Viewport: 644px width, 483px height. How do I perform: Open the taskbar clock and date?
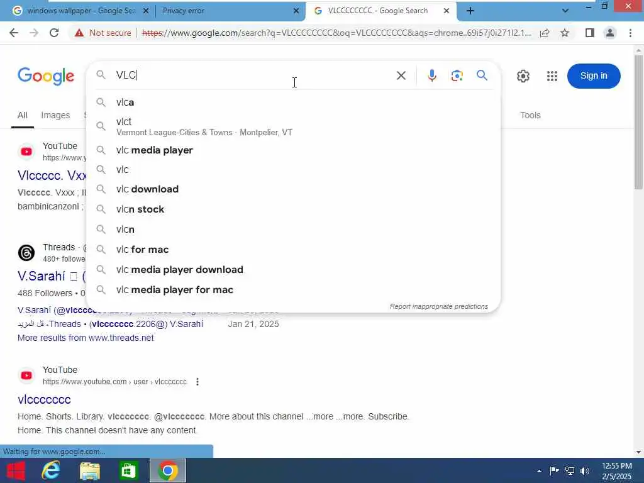click(617, 471)
